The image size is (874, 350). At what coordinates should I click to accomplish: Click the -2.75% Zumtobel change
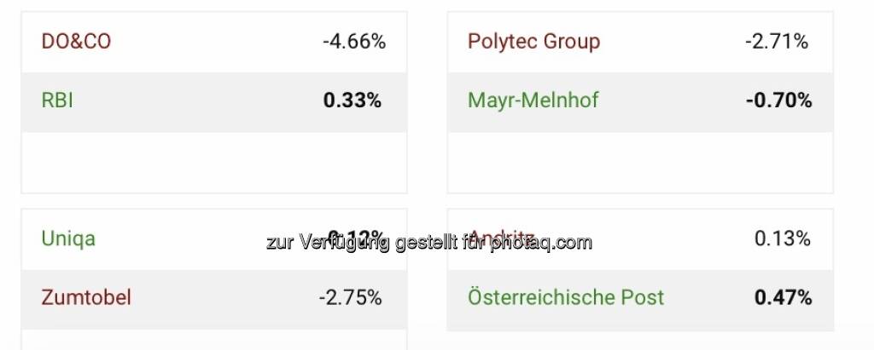click(350, 298)
